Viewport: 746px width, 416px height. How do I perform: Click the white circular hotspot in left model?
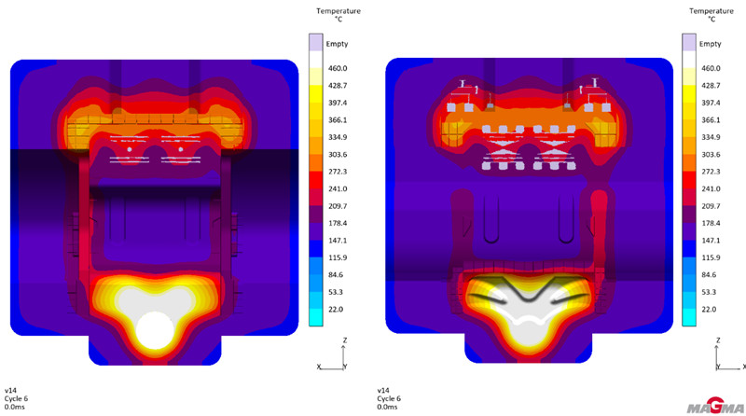point(154,330)
